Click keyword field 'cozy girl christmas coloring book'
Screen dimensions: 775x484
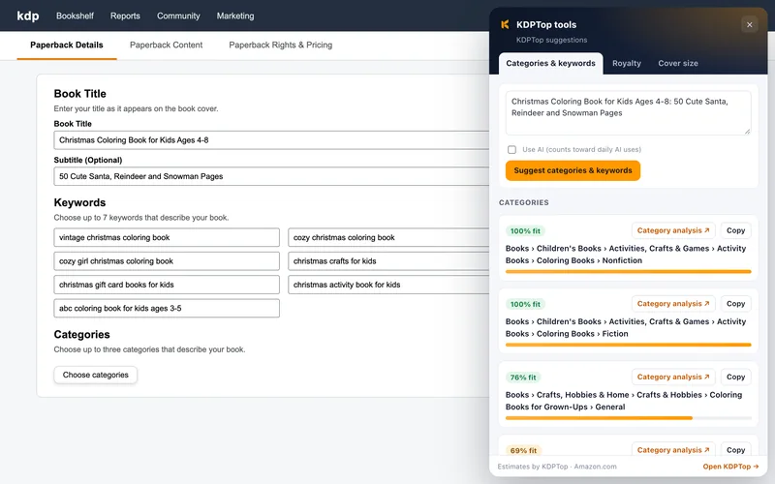click(x=167, y=261)
